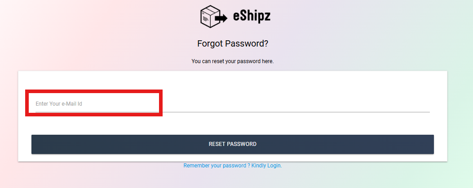Image resolution: width=473 pixels, height=188 pixels.
Task: Submit the form using the dark Reset Password button
Action: (233, 144)
